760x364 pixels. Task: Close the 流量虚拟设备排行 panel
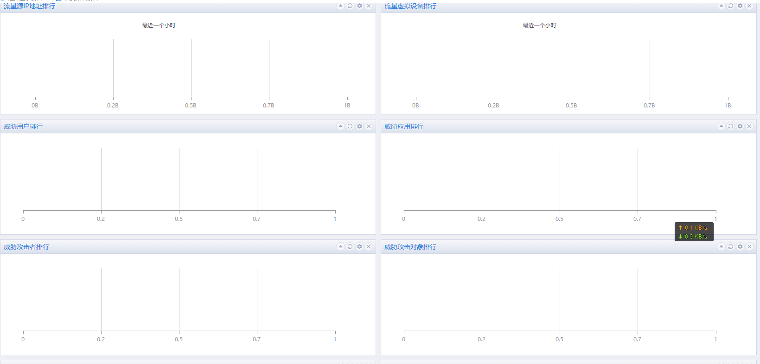coord(749,6)
